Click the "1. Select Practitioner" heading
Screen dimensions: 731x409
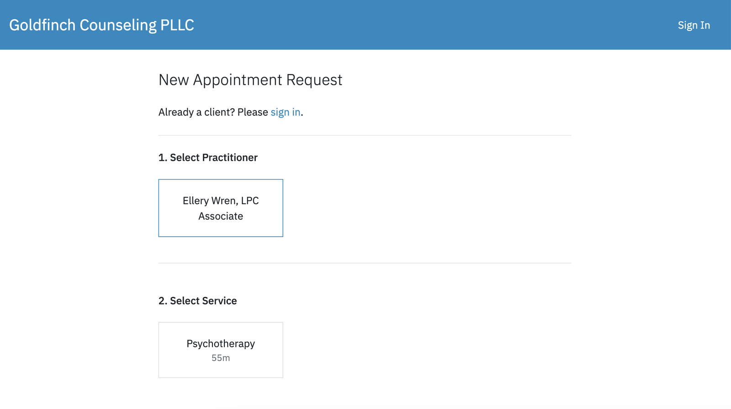208,158
